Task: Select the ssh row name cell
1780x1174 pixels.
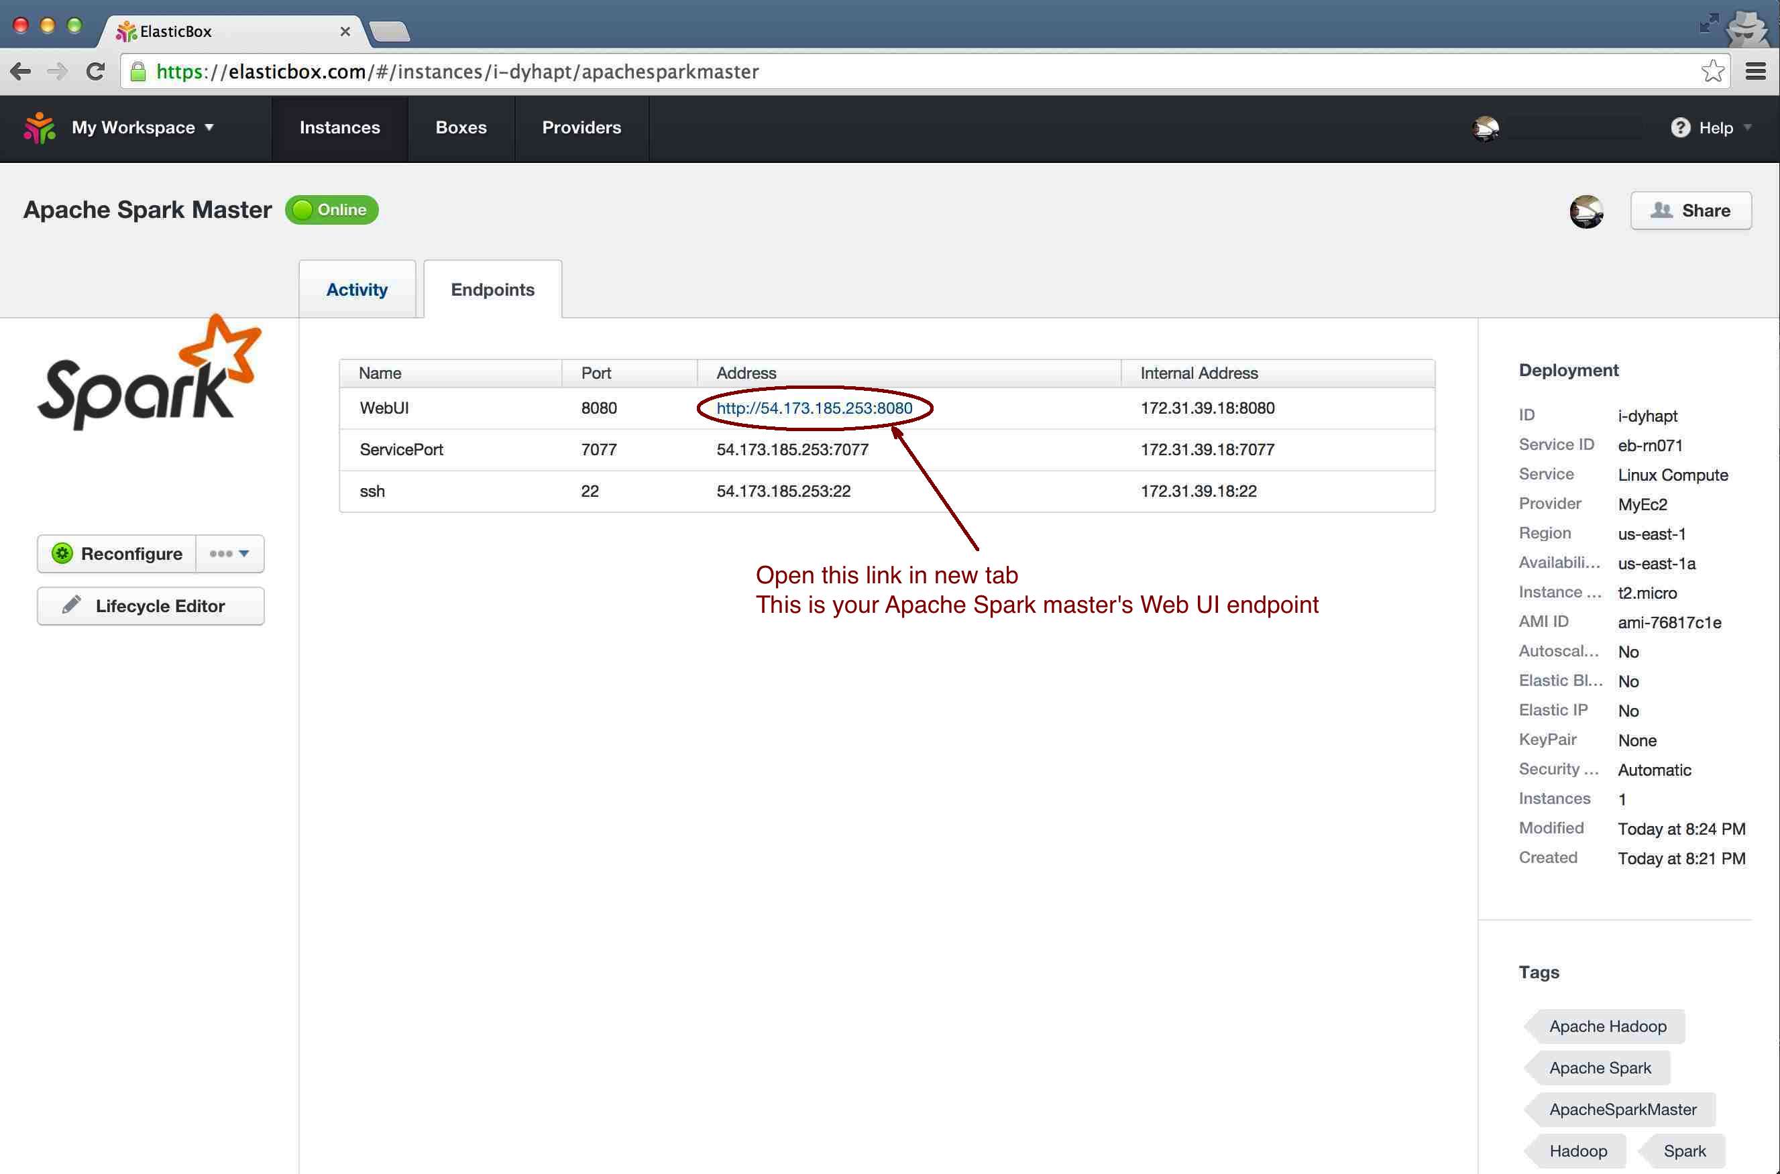Action: coord(372,491)
